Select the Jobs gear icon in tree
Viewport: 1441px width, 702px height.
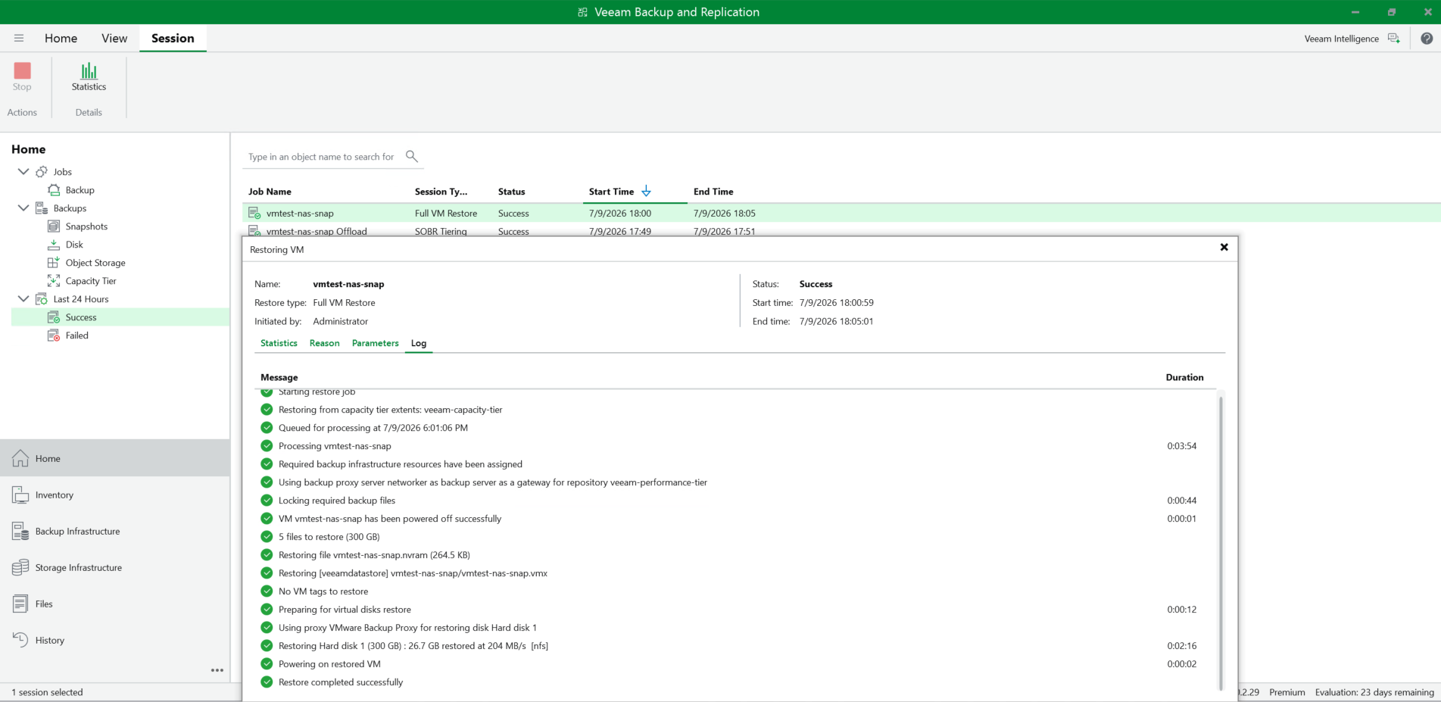(42, 172)
